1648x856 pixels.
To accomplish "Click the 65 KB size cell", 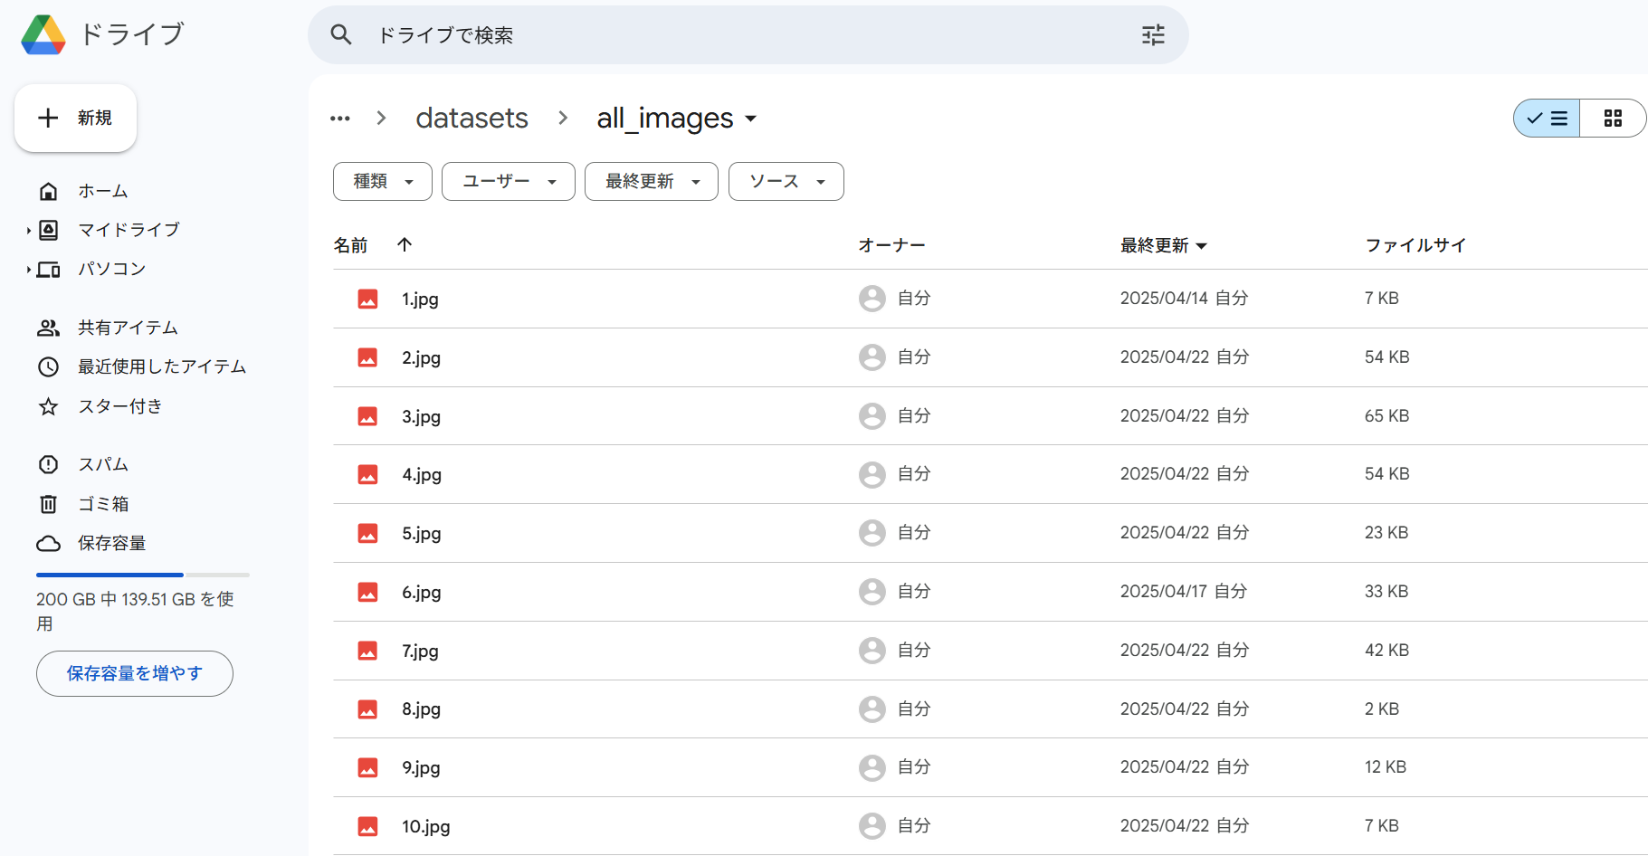I will coord(1386,416).
